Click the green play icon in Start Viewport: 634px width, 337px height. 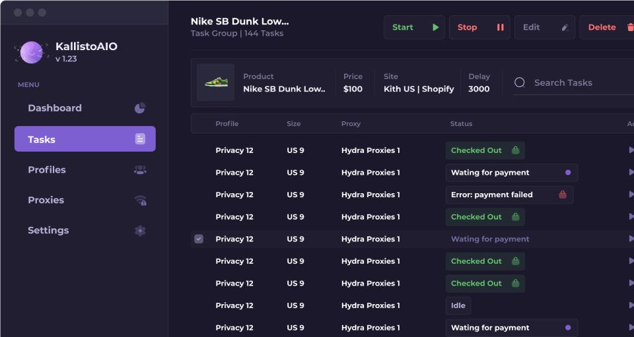(x=435, y=28)
